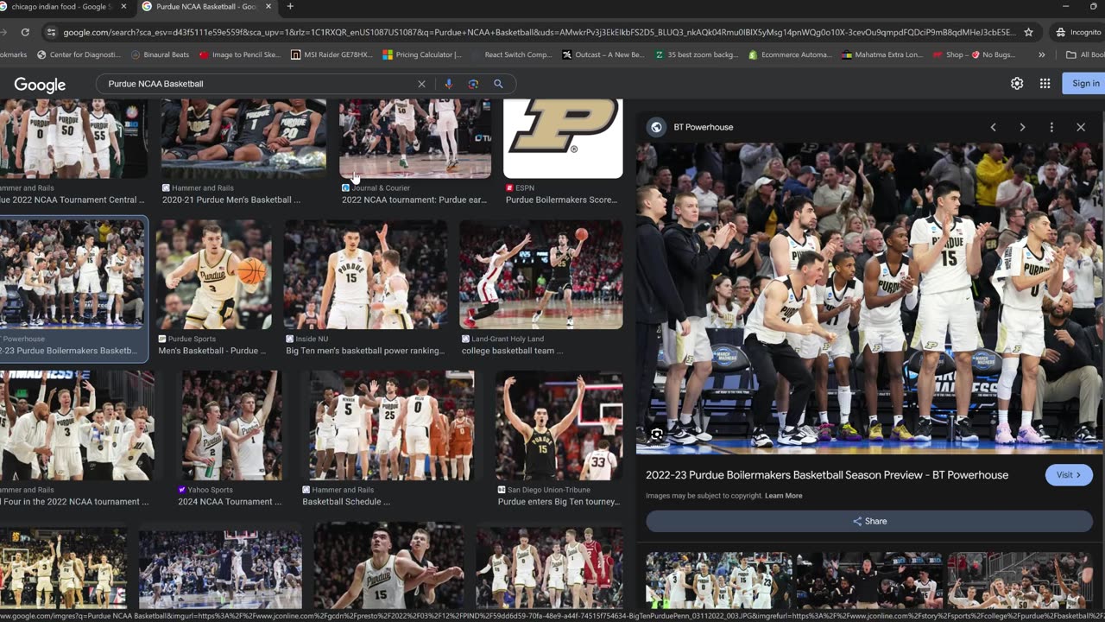1105x622 pixels.
Task: Click the large Purdue bench preview image
Action: 870,299
